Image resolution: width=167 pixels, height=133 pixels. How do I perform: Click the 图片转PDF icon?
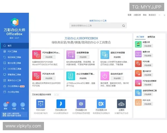138,73
